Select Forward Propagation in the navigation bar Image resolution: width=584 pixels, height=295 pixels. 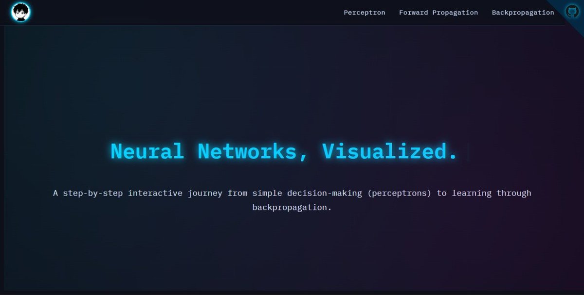(438, 12)
